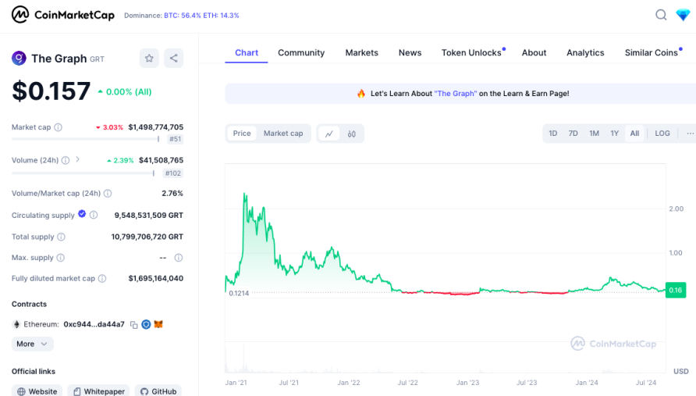Image resolution: width=696 pixels, height=396 pixels.
Task: Click the Ethereum diamond icon
Action: [x=16, y=324]
